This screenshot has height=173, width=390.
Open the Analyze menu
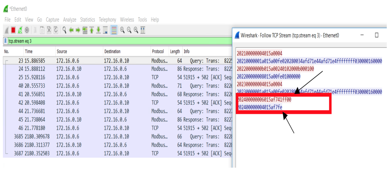70,20
